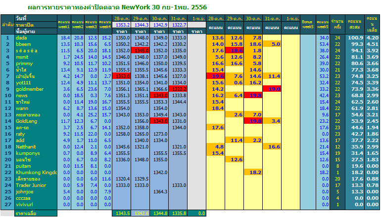Select Khumkong Kingdom's name cell
This screenshot has width=382, height=218.
[36, 172]
